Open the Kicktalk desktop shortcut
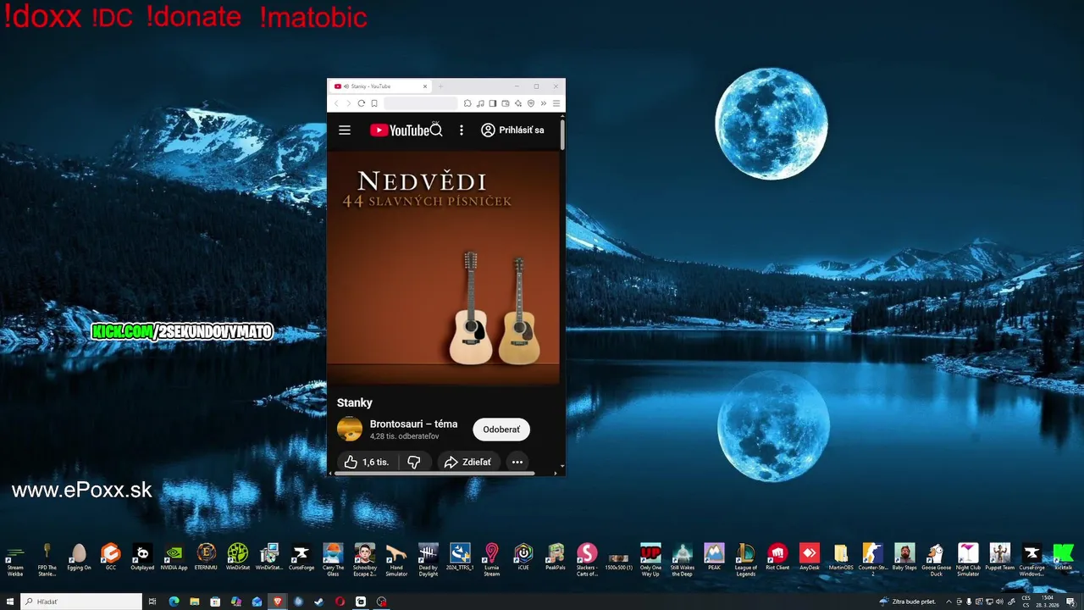The image size is (1084, 610). click(x=1063, y=557)
